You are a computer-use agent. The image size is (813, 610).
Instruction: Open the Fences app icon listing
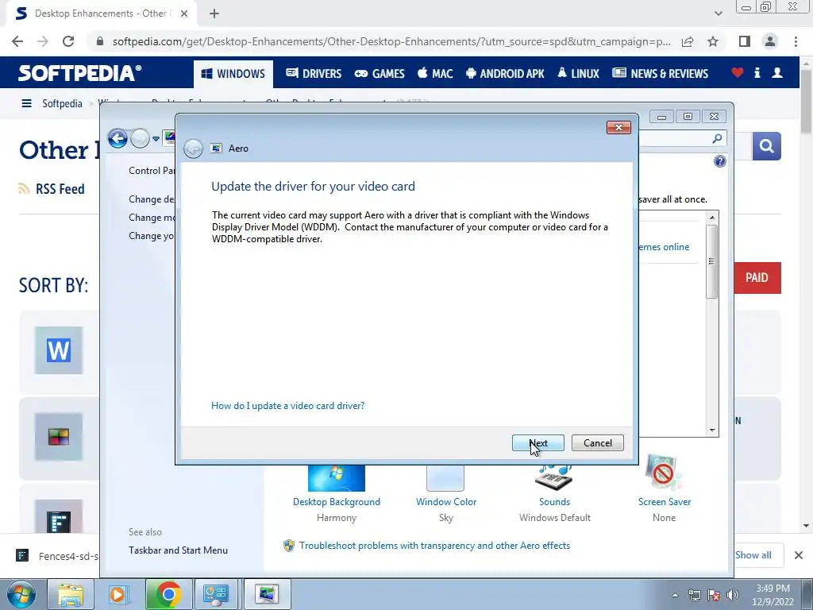59,516
